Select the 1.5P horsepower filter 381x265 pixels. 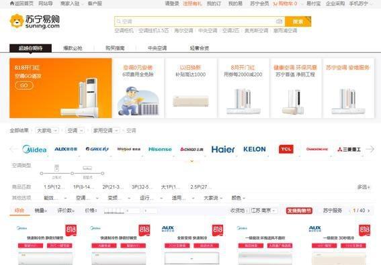click(x=54, y=187)
